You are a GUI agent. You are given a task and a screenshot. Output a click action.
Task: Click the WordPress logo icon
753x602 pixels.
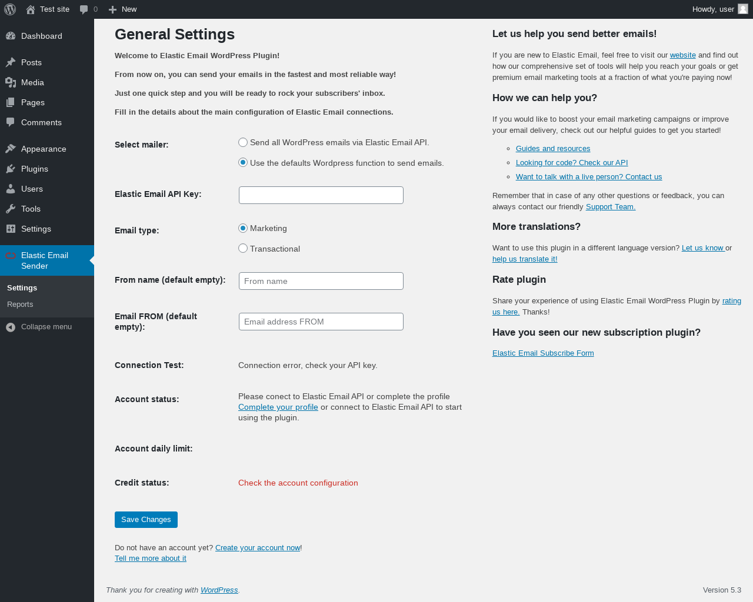[x=10, y=9]
